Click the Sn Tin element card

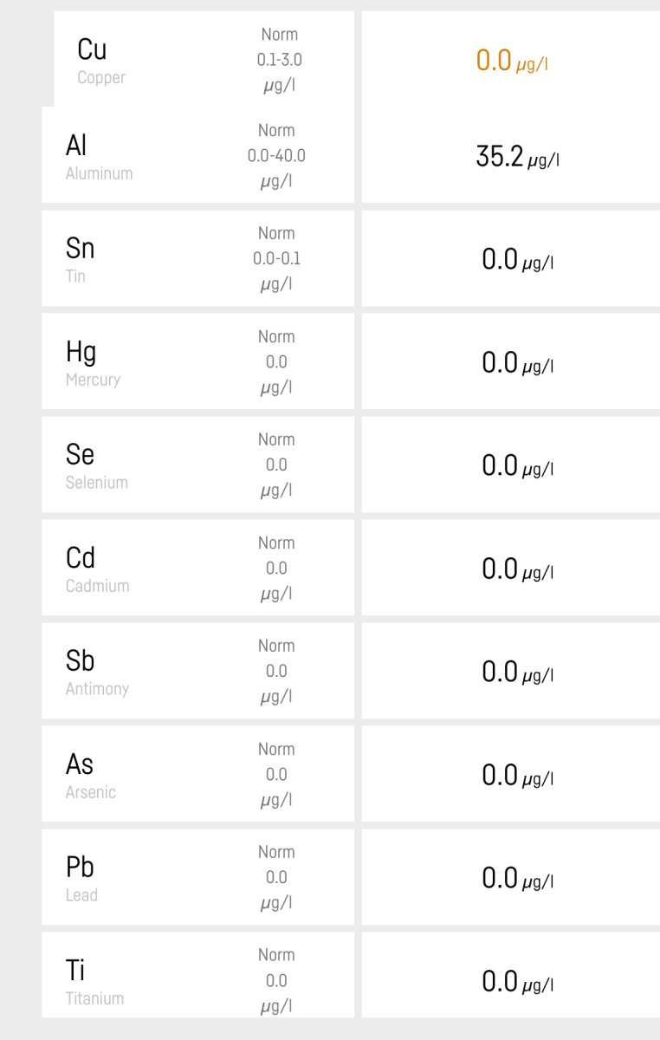(198, 258)
